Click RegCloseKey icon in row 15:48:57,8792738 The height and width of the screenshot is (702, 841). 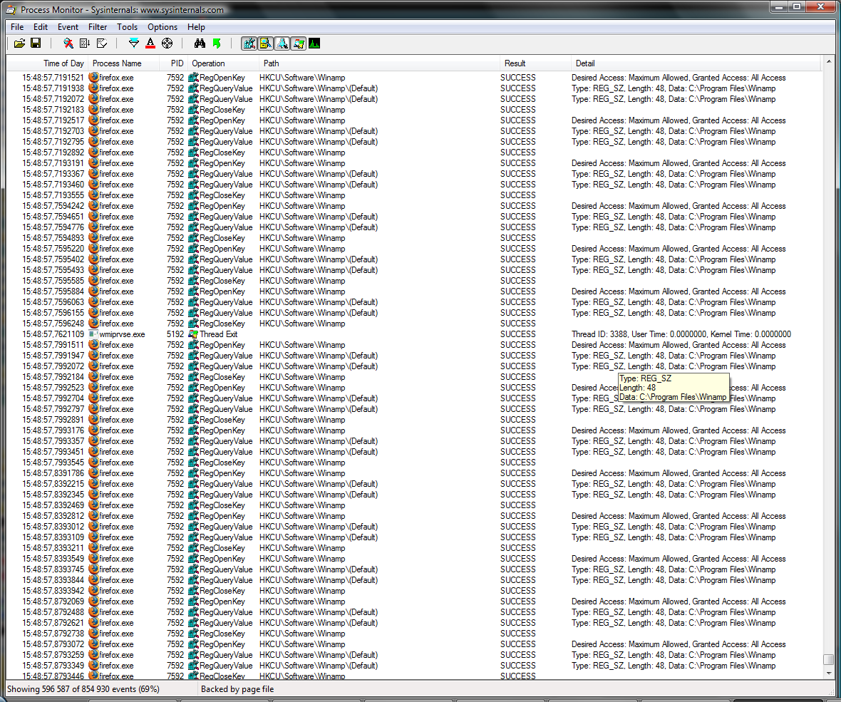[194, 634]
